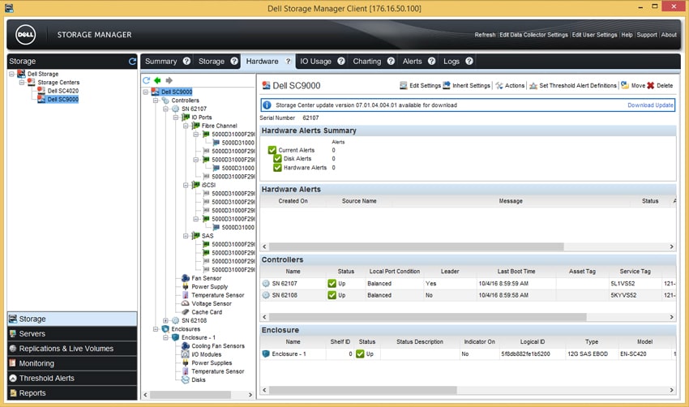
Task: Click the info icon in update banner
Action: 267,105
